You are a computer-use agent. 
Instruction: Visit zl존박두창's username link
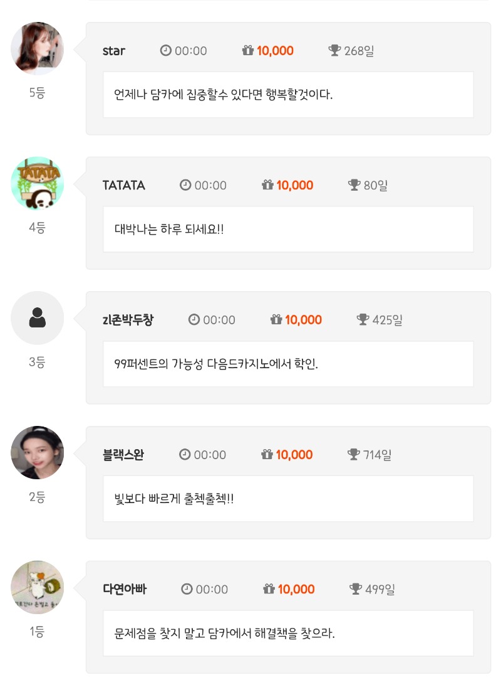[128, 320]
